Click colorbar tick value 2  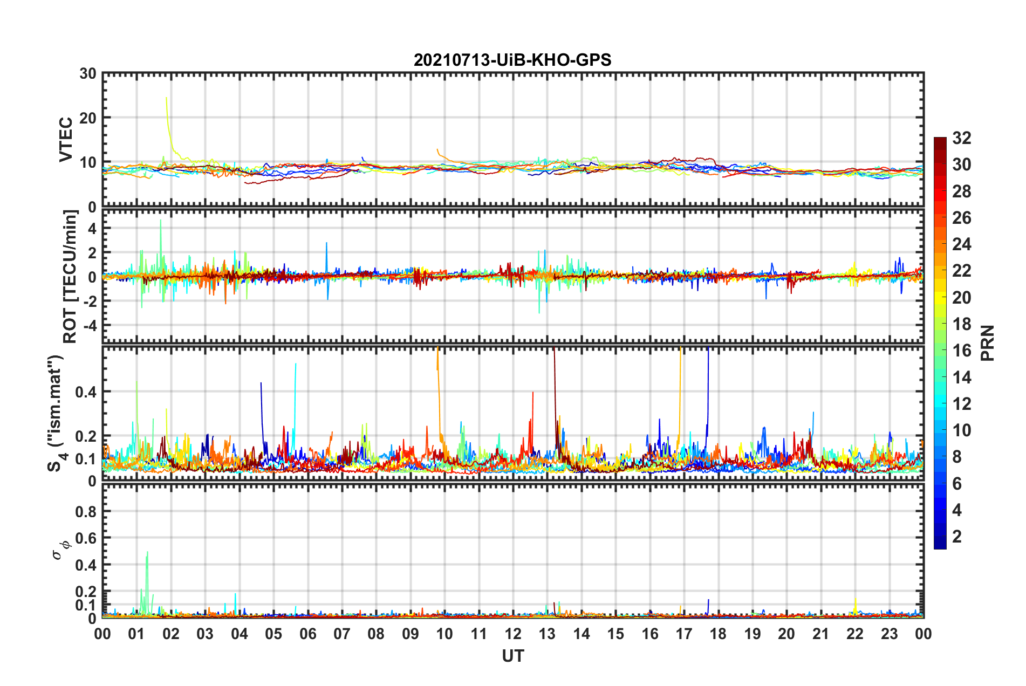(x=957, y=536)
